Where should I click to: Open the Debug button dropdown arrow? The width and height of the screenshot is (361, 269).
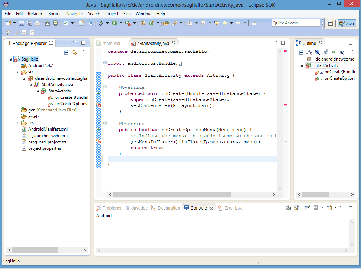pos(107,23)
